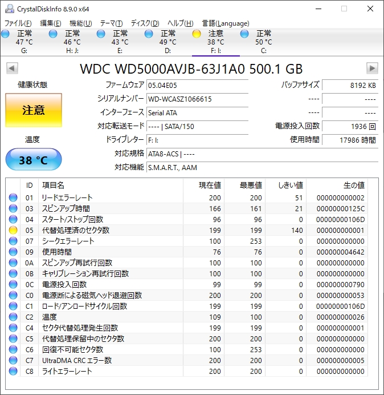
Task: Click the 項目名 column header
Action: click(111, 185)
